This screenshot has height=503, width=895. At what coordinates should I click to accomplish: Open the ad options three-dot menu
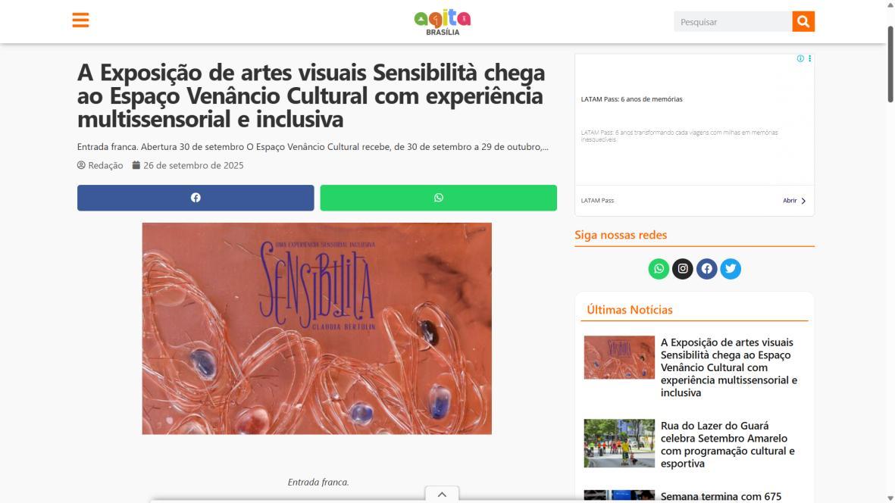click(809, 59)
